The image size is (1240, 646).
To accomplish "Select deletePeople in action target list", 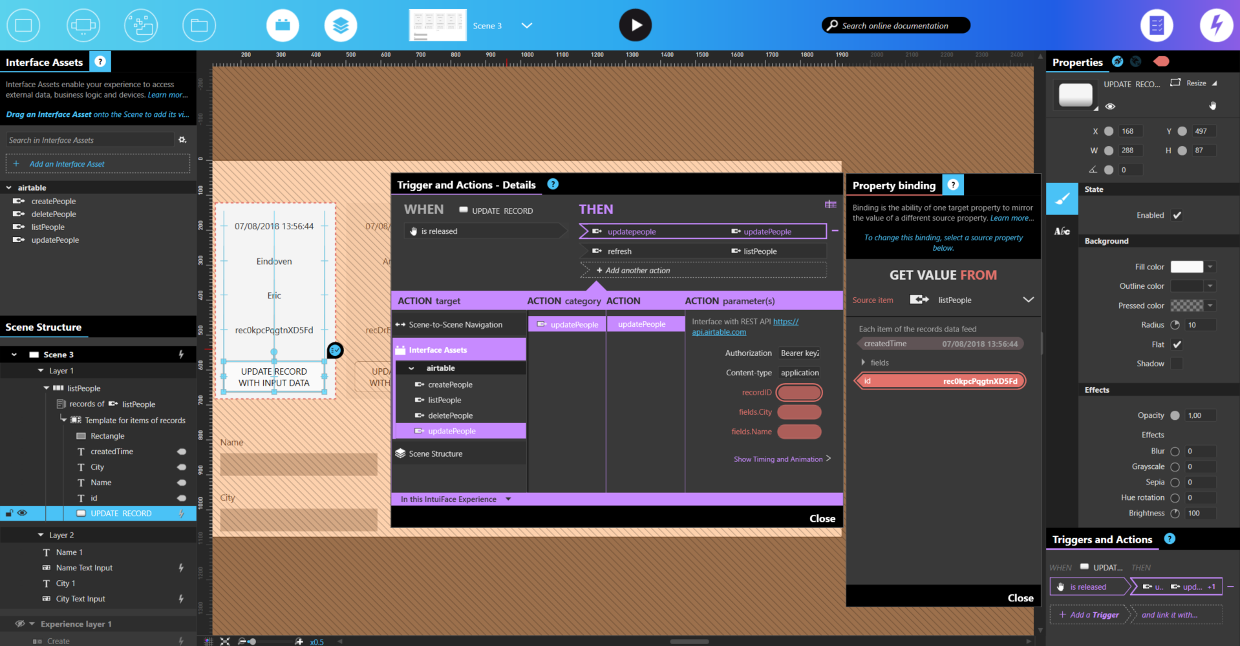I will coord(460,415).
